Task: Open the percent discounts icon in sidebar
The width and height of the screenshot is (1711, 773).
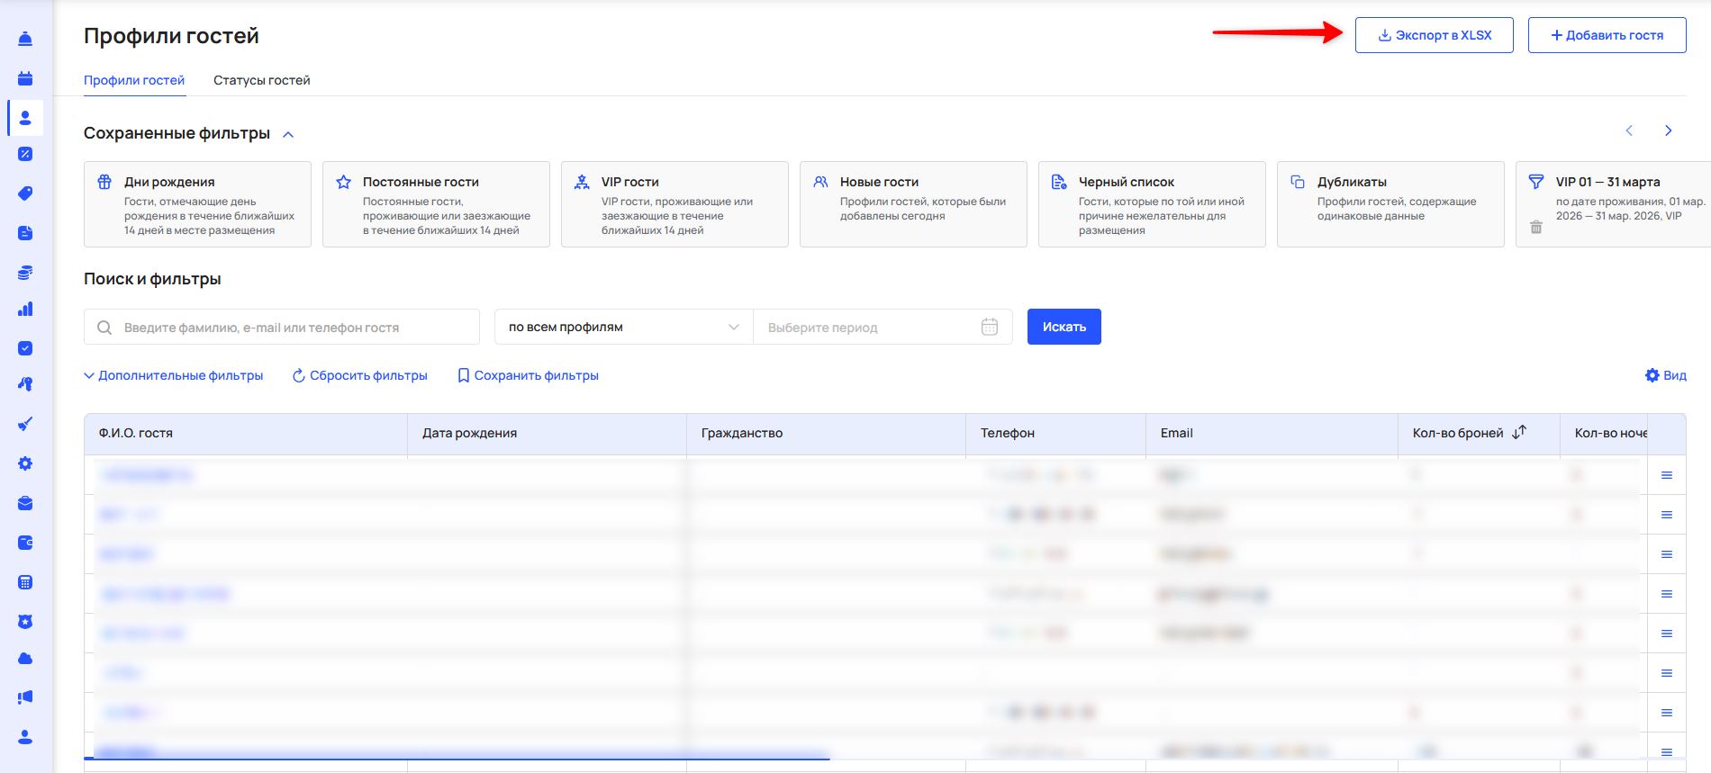Action: 25,154
